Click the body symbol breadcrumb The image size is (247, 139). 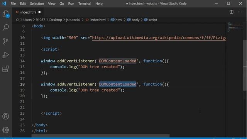[133, 20]
